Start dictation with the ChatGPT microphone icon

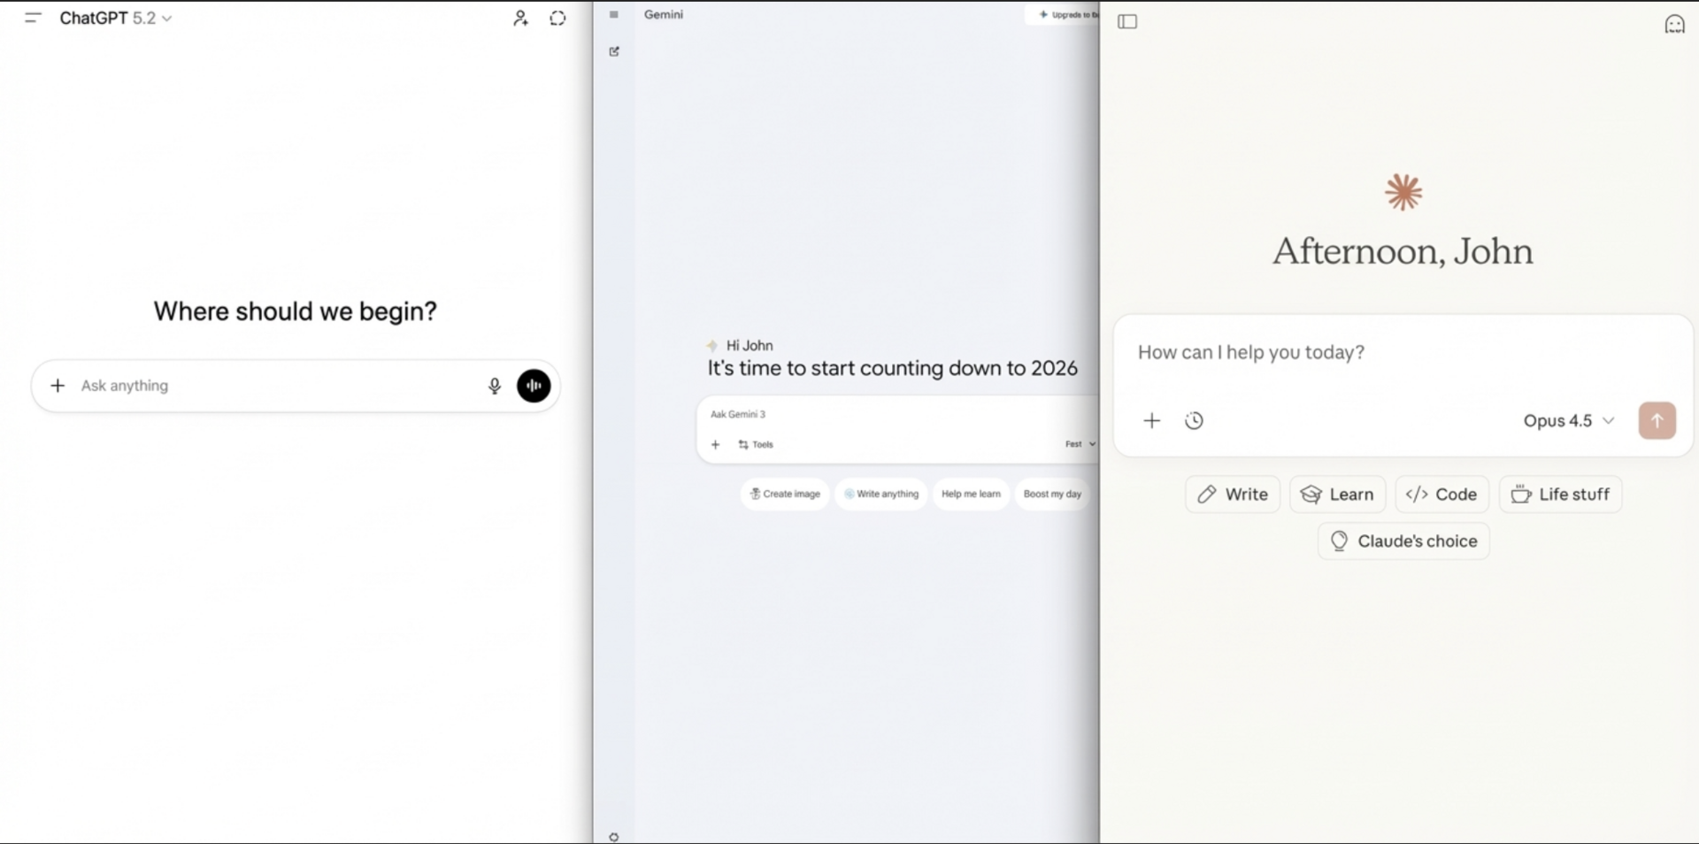pos(495,386)
